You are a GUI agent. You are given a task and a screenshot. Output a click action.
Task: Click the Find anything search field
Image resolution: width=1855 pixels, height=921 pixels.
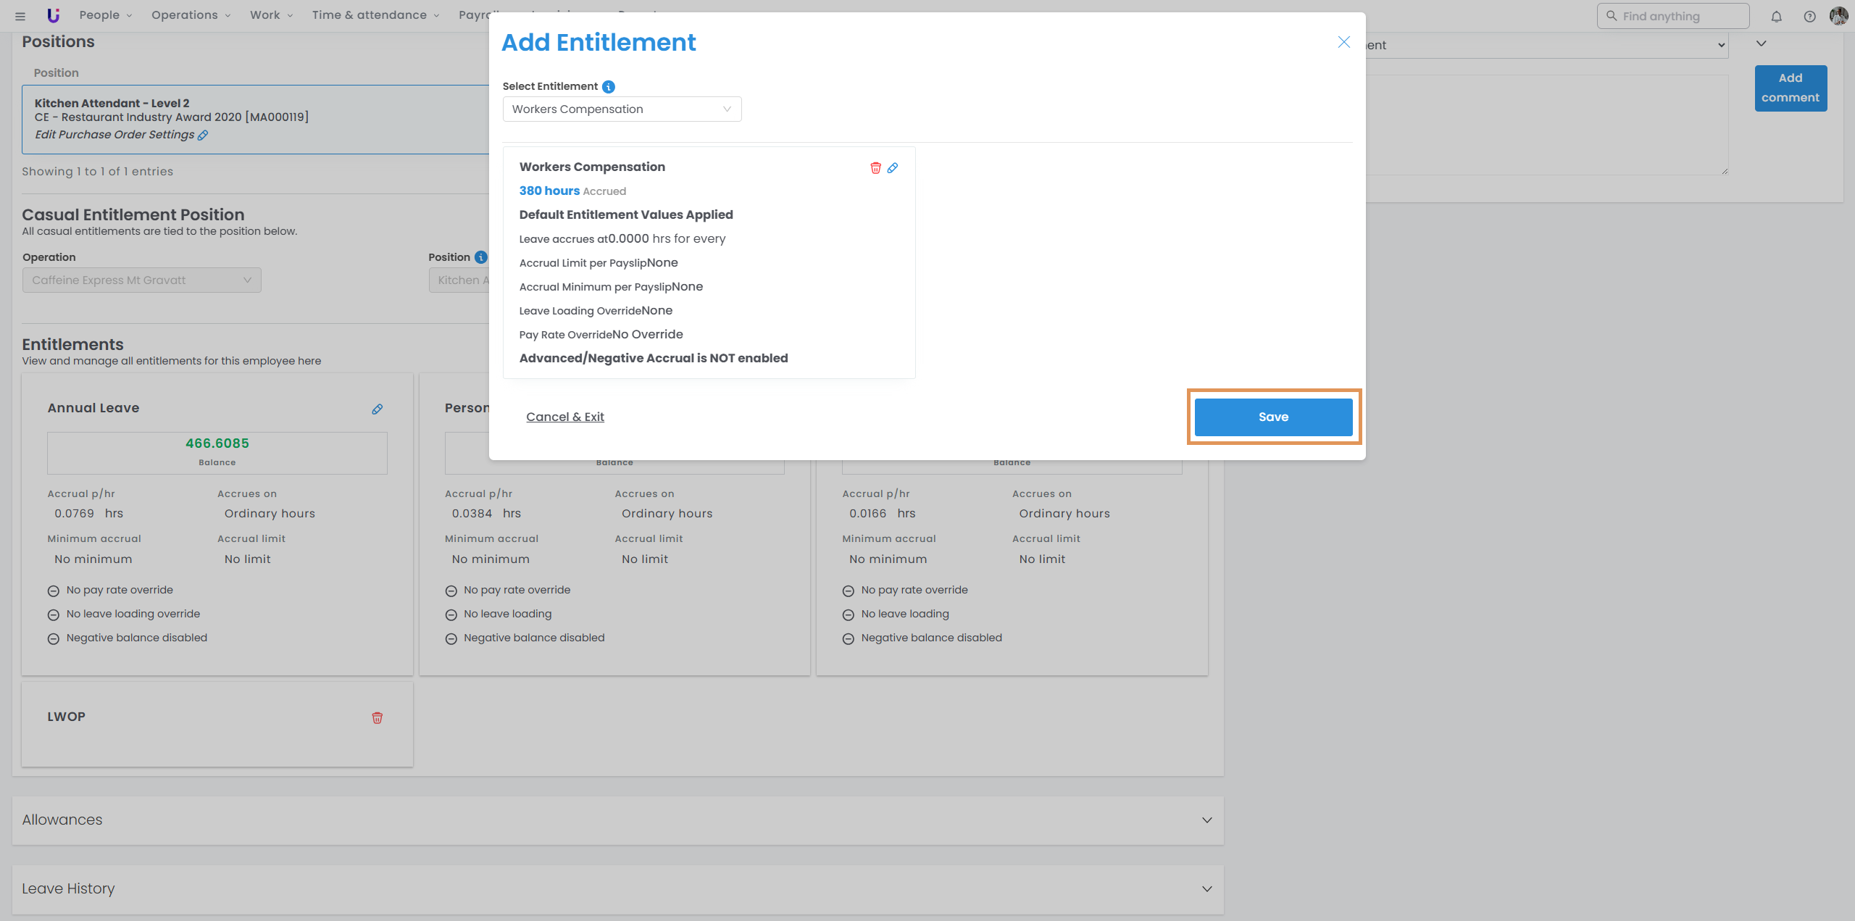click(x=1672, y=16)
